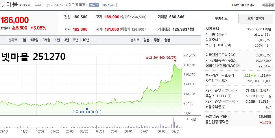The height and width of the screenshot is (138, 275).
Task: Select the 3년 line chart period
Action: [67, 40]
